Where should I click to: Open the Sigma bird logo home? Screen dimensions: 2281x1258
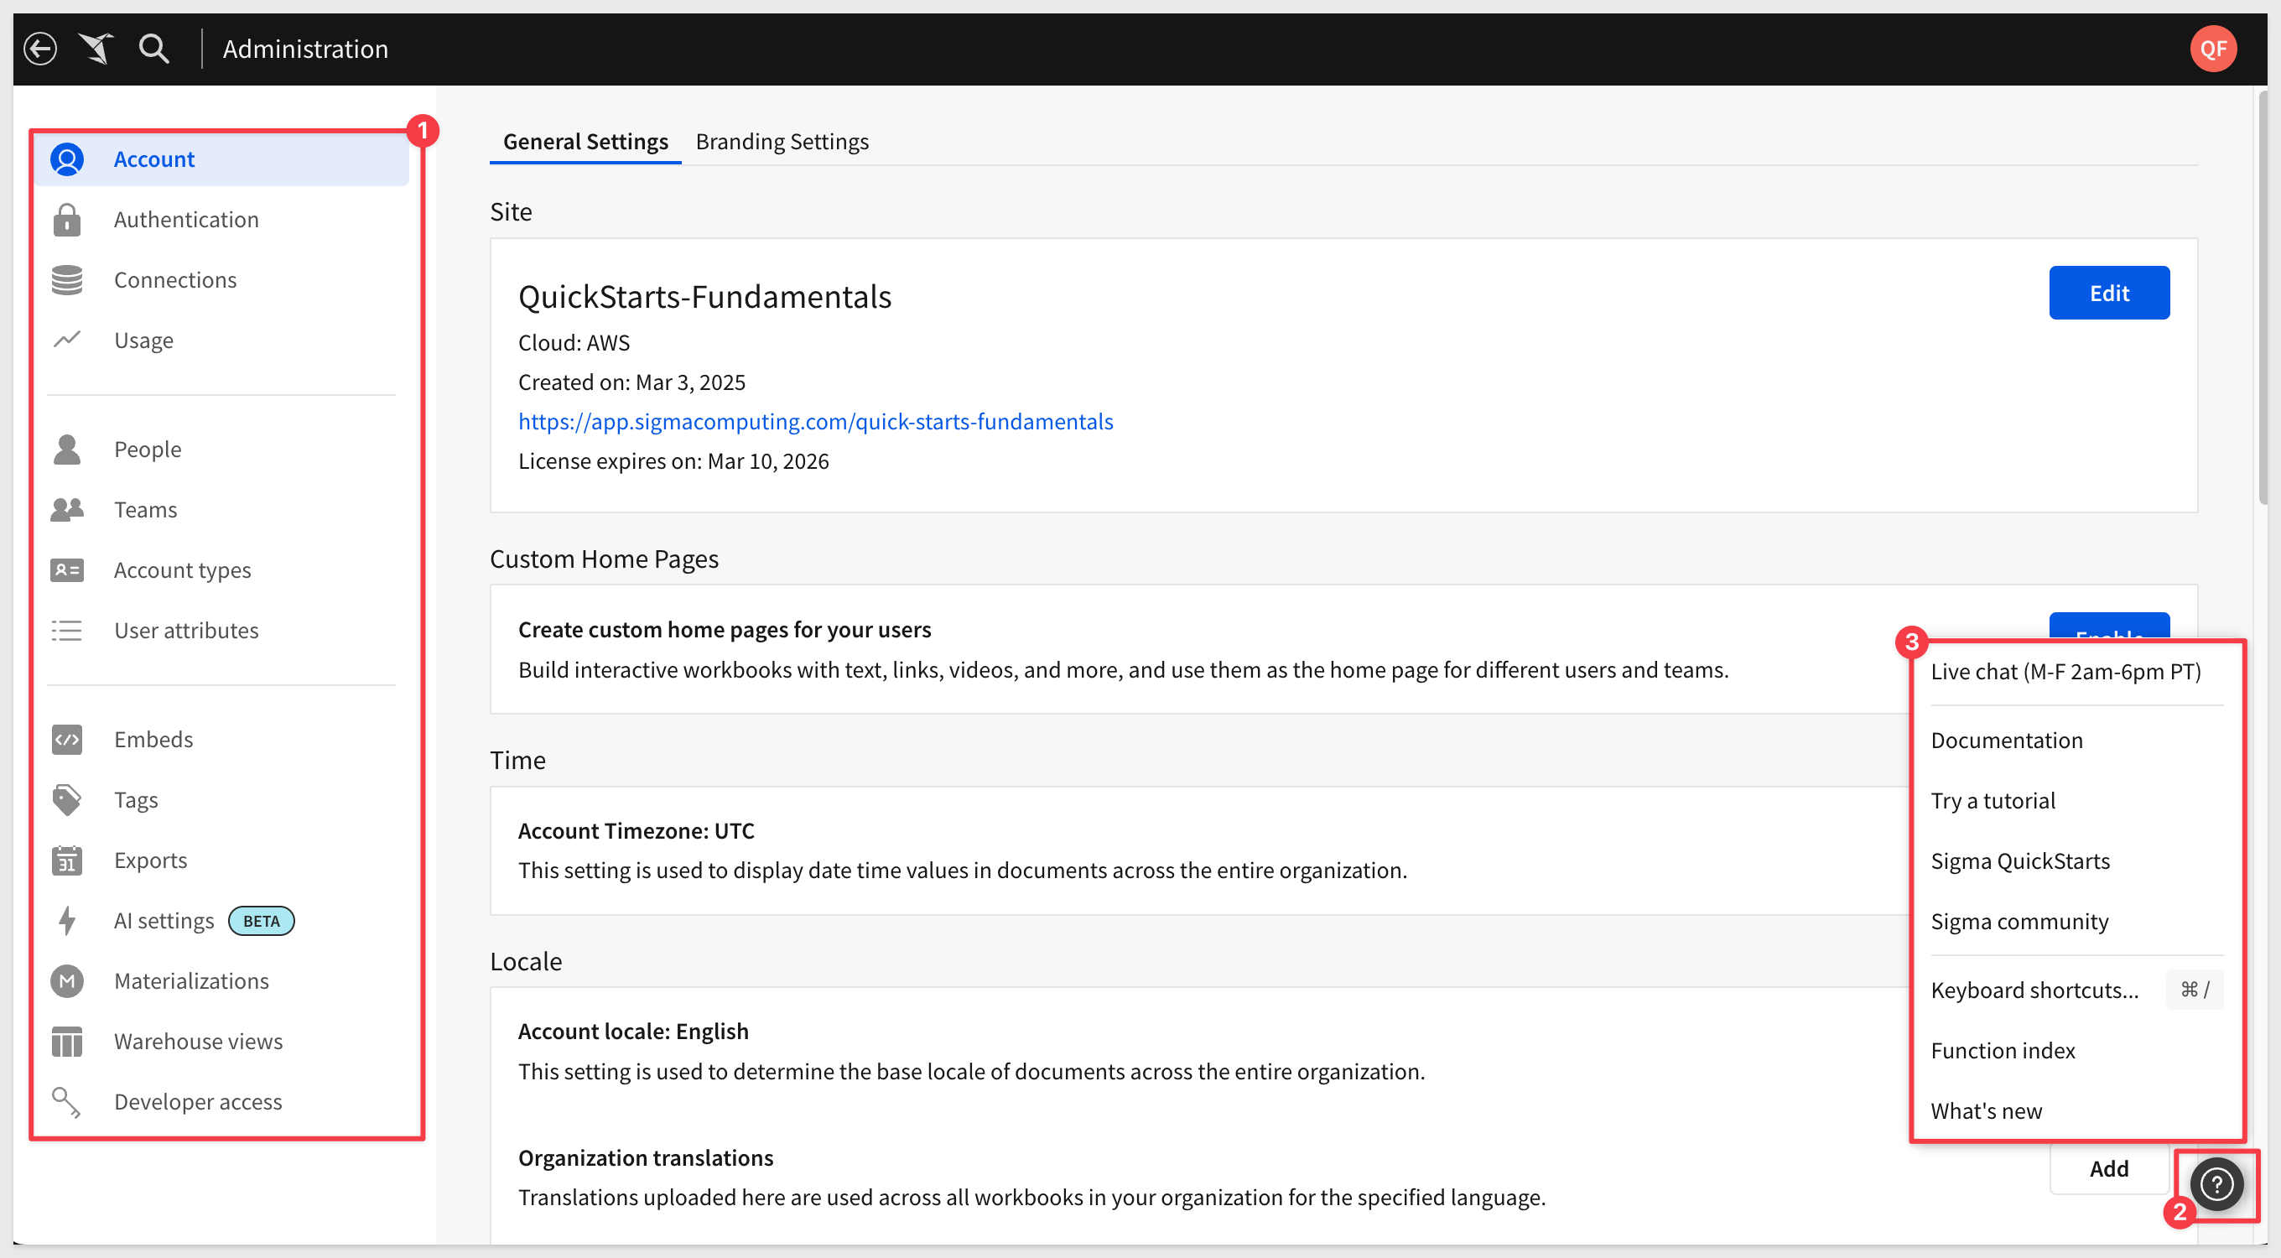[x=96, y=49]
